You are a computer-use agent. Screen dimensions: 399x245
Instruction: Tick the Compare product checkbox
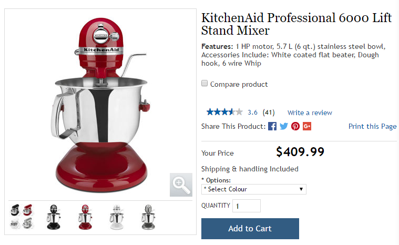[x=204, y=83]
